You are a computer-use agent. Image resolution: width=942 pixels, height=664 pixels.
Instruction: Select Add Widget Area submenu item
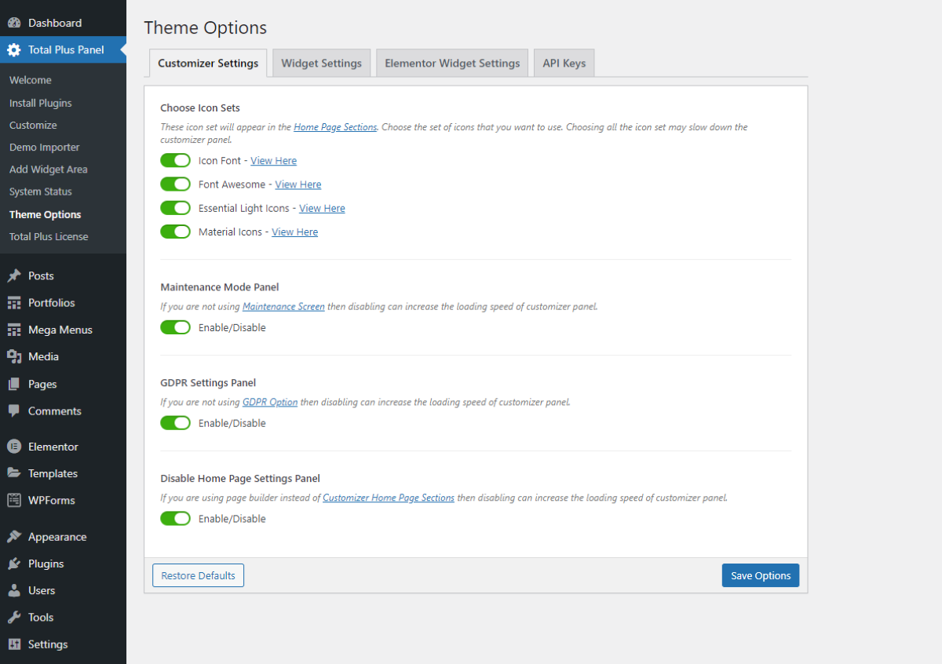click(x=49, y=170)
